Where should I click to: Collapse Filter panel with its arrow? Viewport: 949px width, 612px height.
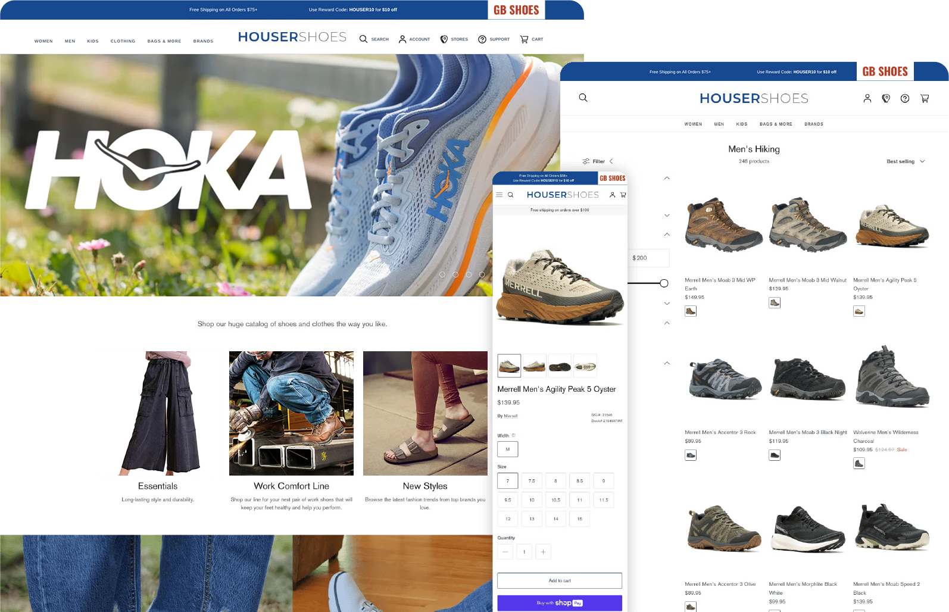[x=611, y=161]
